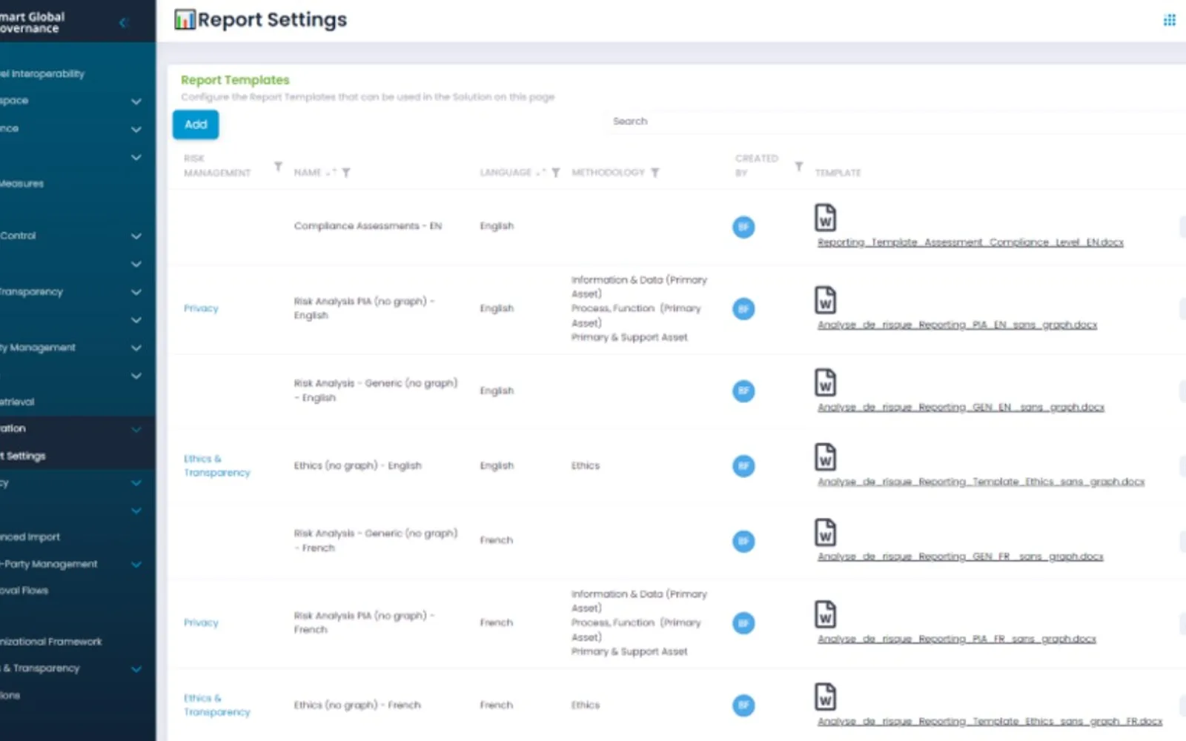Expand the Transparency sidebar section chevron
1186x741 pixels.
136,292
